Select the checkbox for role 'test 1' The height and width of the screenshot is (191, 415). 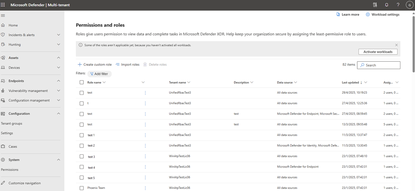pos(81,135)
